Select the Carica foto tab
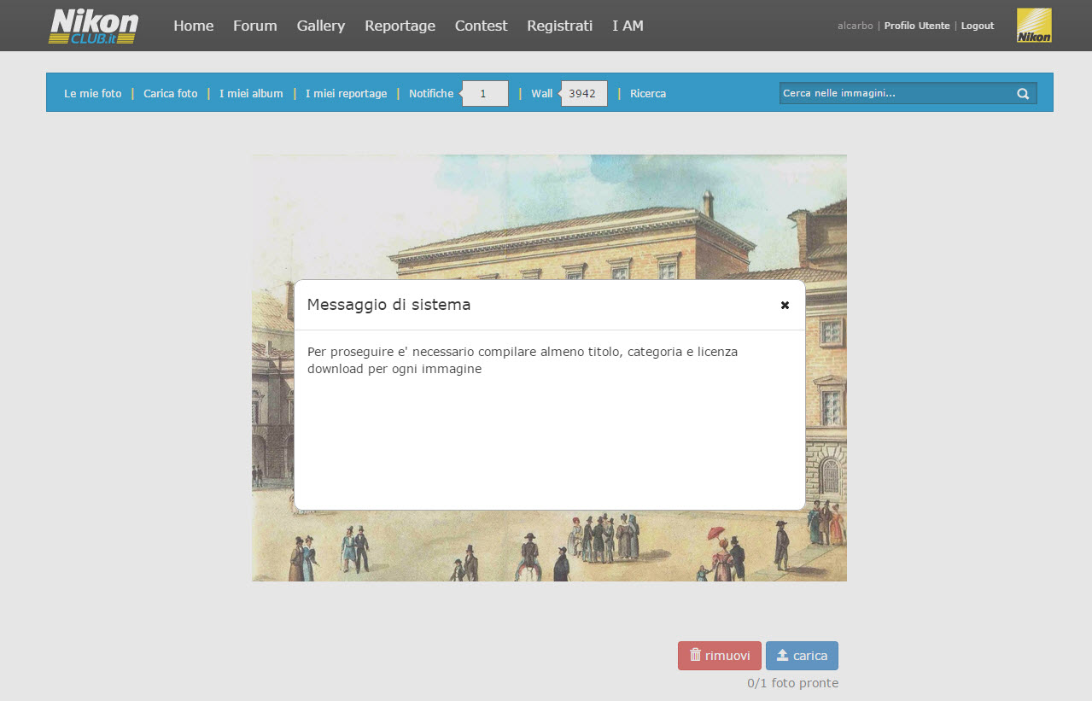Screen dimensions: 1092x701 (x=171, y=94)
